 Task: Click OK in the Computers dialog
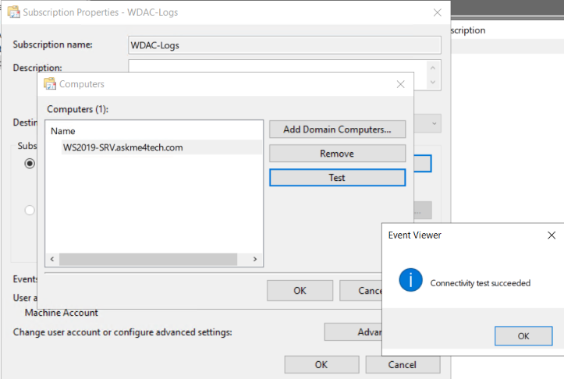coord(300,290)
